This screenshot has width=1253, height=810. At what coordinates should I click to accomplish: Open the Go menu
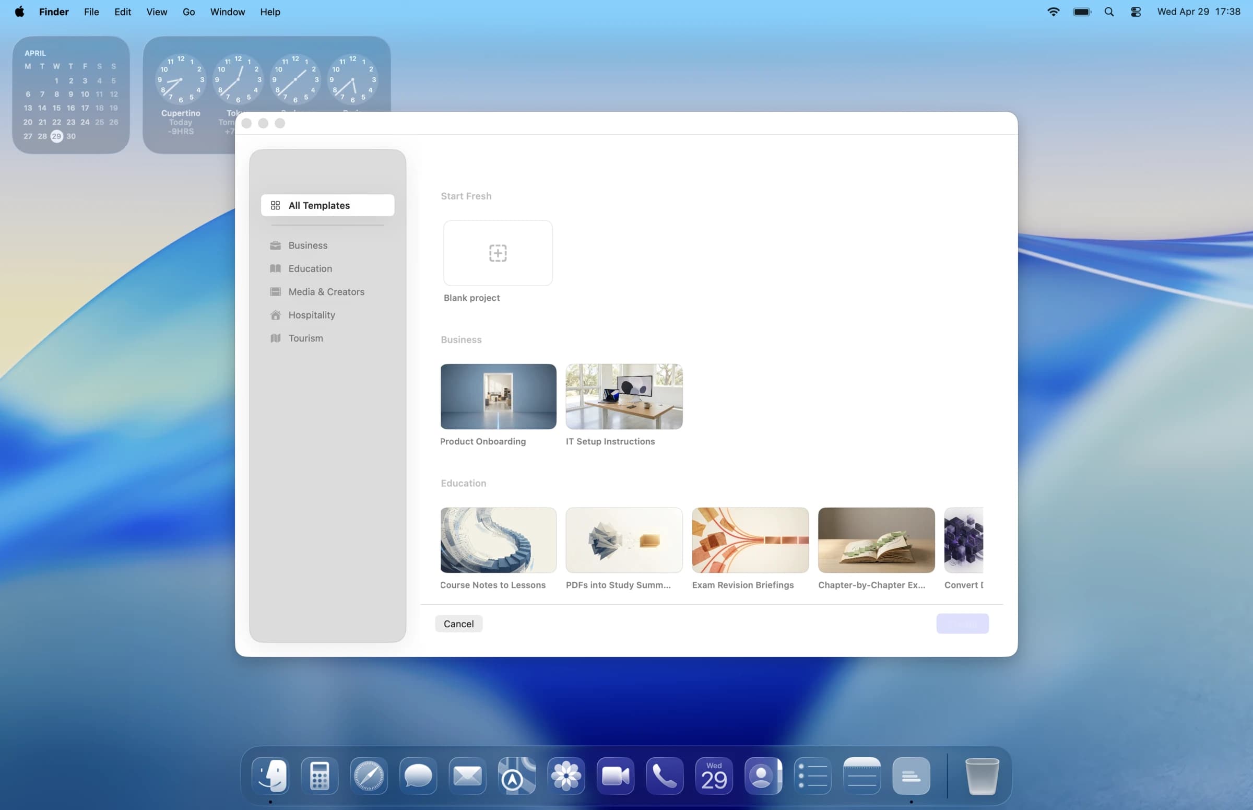point(189,11)
